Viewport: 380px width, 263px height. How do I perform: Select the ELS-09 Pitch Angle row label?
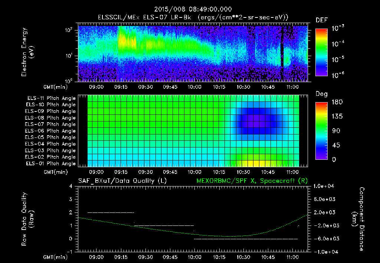click(x=50, y=111)
